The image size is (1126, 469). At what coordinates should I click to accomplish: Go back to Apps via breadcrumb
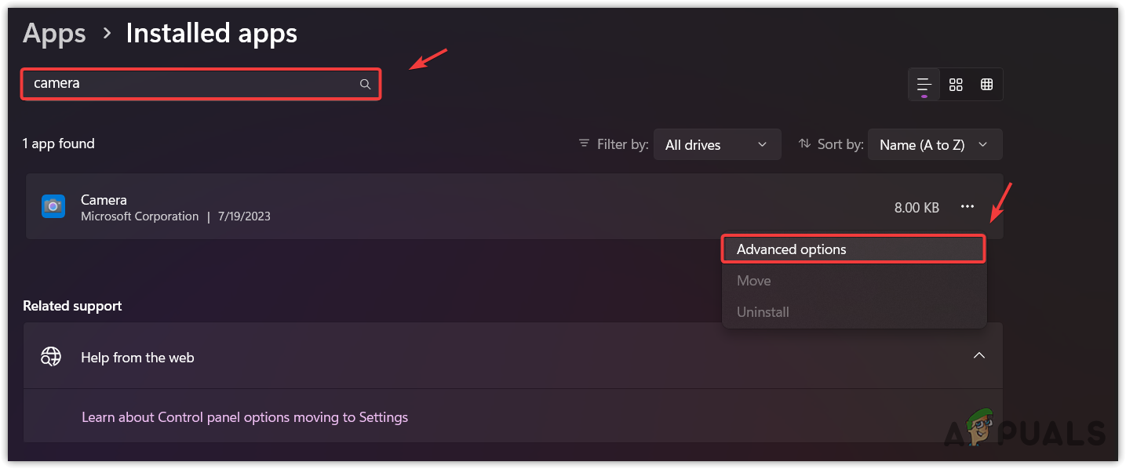[x=54, y=33]
